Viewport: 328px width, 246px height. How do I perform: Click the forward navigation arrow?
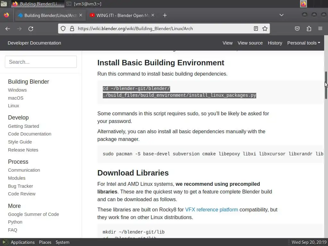(19, 29)
